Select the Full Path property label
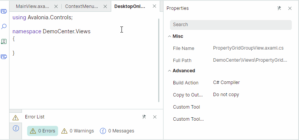 [182, 61]
